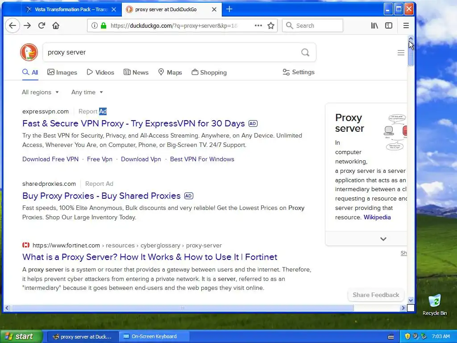This screenshot has width=457, height=343.
Task: Click the keyboard icon in the taskbar
Action: click(391, 337)
